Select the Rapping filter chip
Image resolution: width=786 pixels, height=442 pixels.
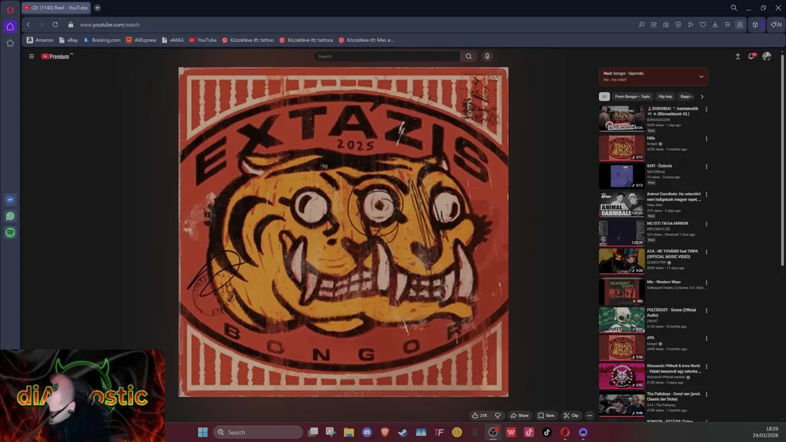687,96
